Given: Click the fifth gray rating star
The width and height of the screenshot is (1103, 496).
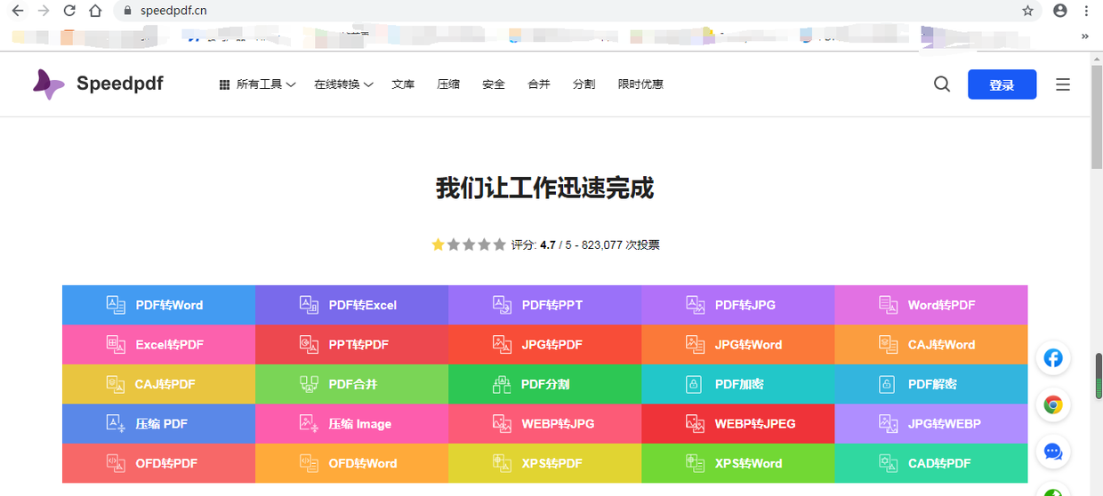Looking at the screenshot, I should [x=499, y=244].
